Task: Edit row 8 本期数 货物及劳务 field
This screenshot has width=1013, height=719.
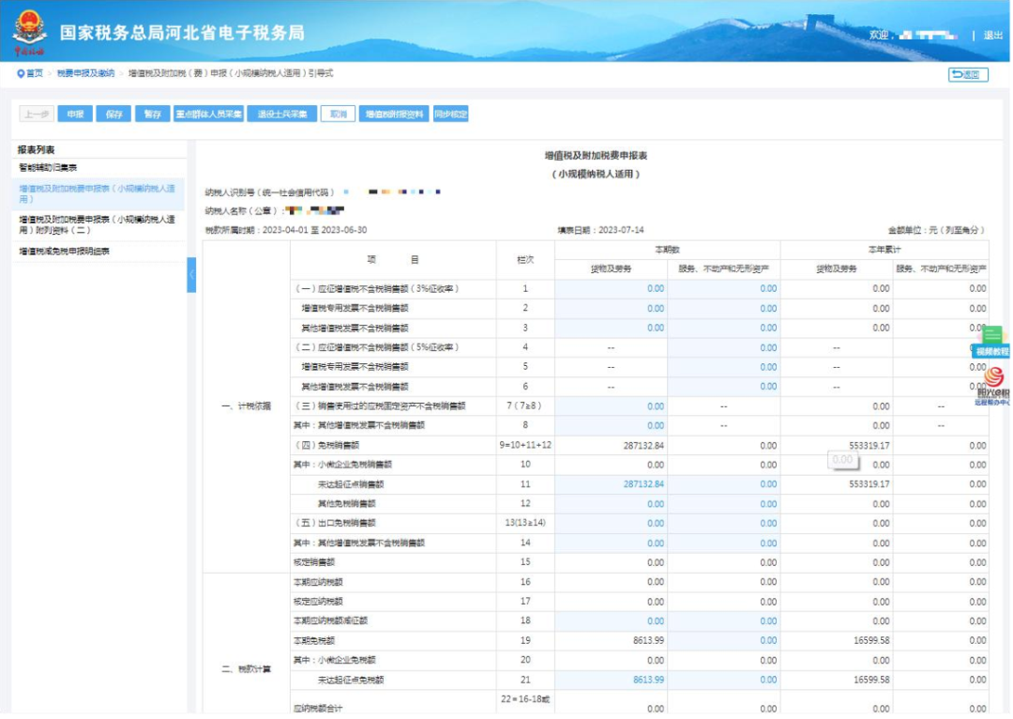Action: [612, 427]
